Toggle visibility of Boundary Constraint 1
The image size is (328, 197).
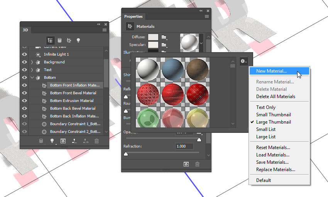pyautogui.click(x=24, y=124)
